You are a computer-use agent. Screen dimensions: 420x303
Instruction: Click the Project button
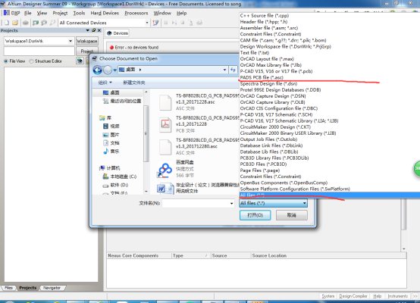click(x=87, y=51)
